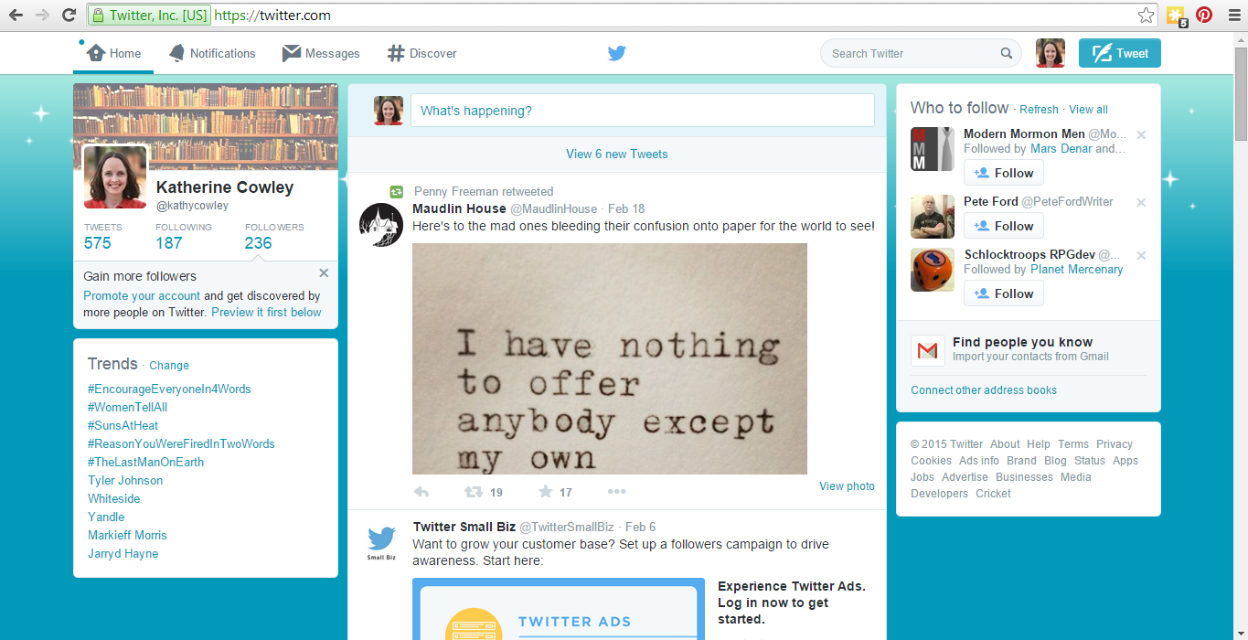
Task: Open #SunsAtHeat trend
Action: pos(123,425)
